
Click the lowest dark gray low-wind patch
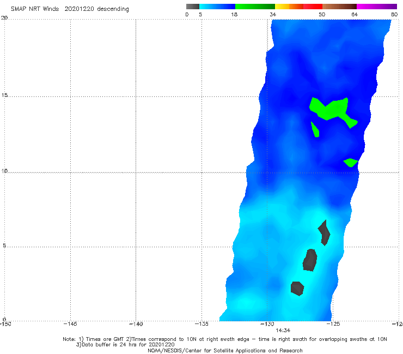pyautogui.click(x=297, y=289)
